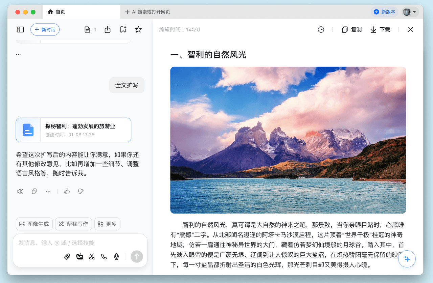The height and width of the screenshot is (283, 433).
Task: Start a new chat with 新对话
Action: click(x=45, y=30)
